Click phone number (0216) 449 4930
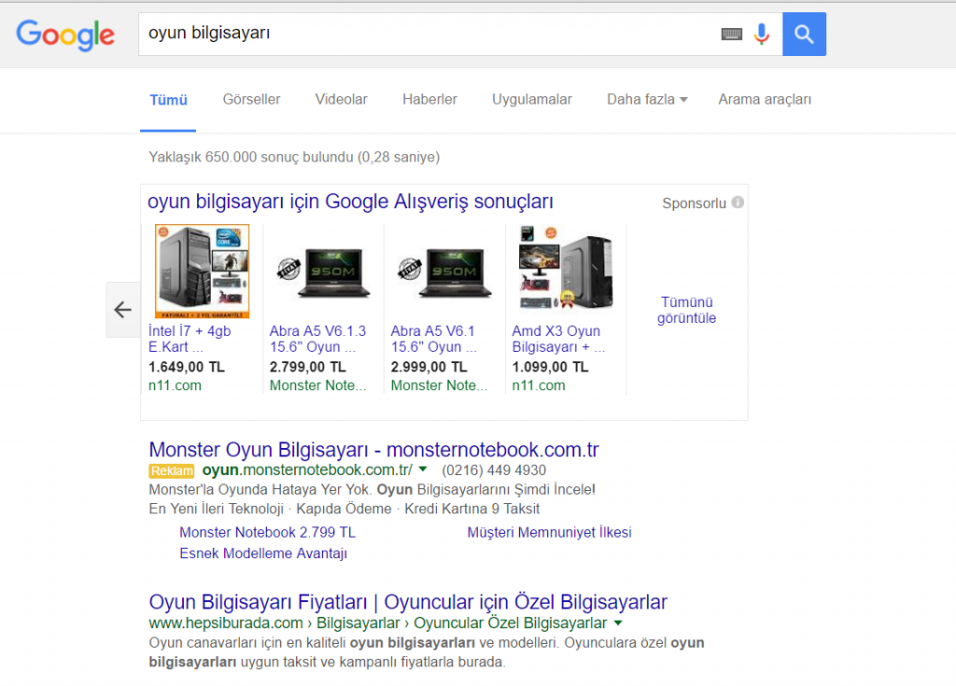 click(x=494, y=470)
